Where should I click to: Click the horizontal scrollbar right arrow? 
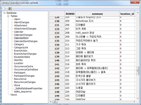(134, 102)
